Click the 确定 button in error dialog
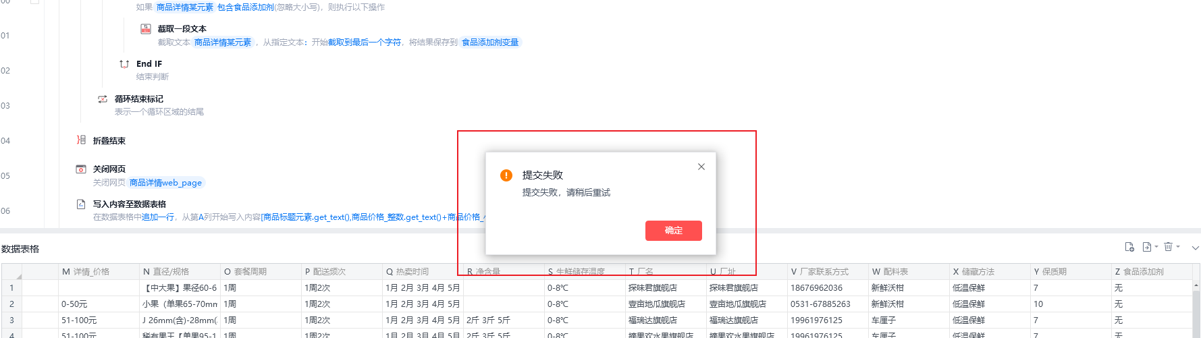 [x=673, y=231]
